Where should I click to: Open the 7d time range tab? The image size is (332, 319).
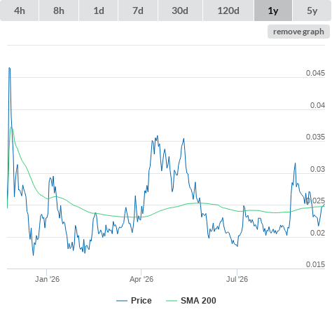[x=138, y=11]
